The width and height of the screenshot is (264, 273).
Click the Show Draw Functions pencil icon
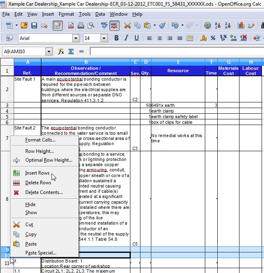coord(251,25)
